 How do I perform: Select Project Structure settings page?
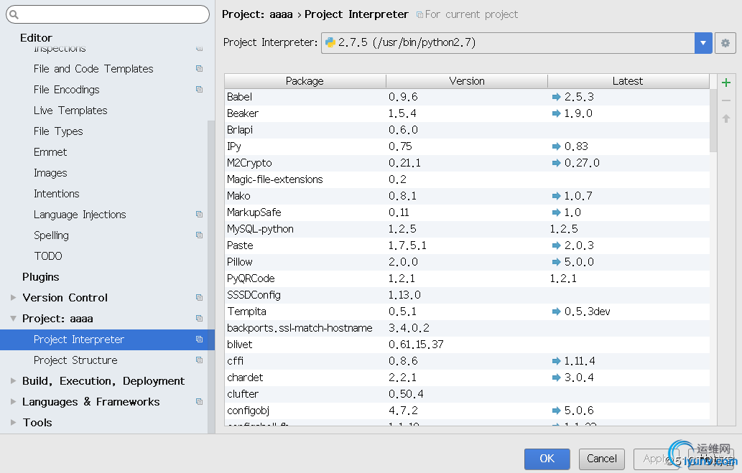(75, 360)
